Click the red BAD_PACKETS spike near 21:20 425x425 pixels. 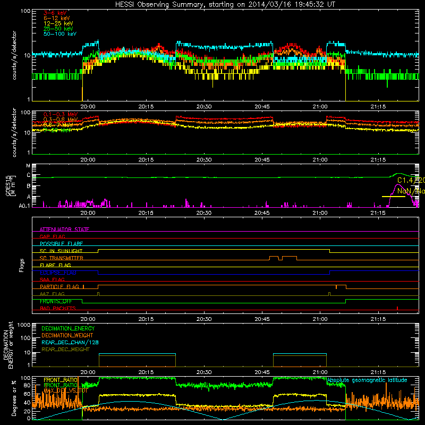coord(397,308)
